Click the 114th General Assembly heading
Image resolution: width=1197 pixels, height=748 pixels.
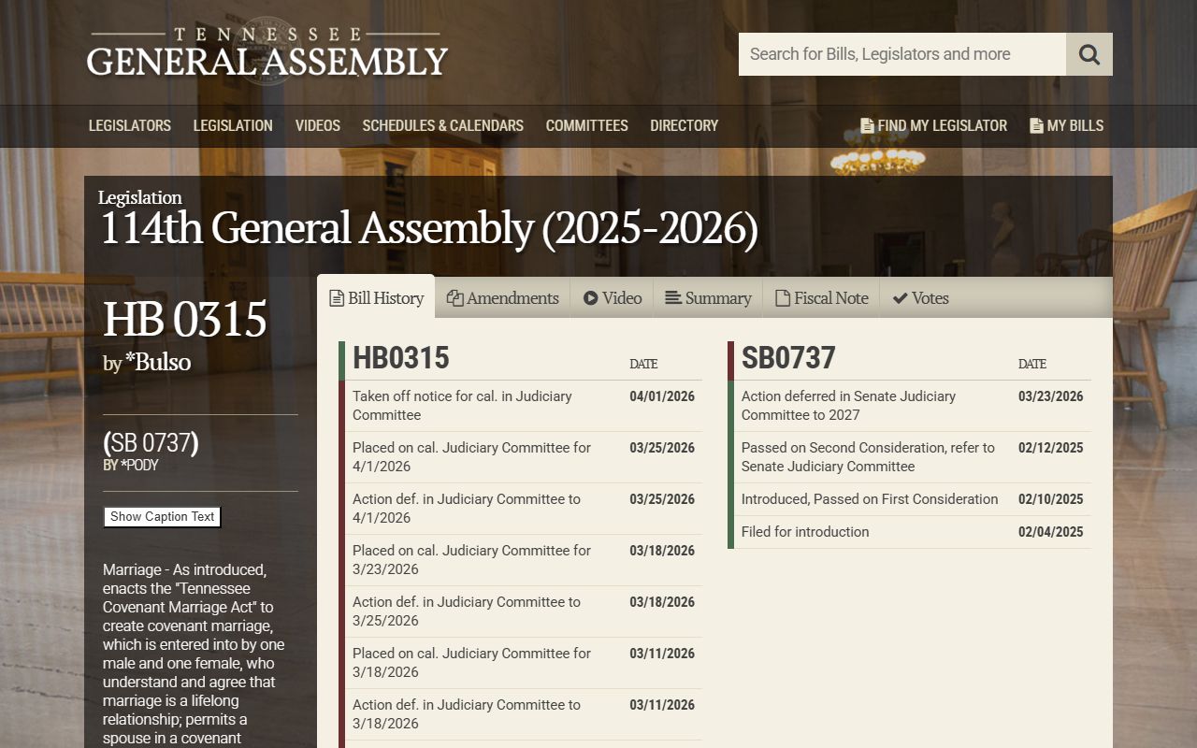pyautogui.click(x=429, y=229)
